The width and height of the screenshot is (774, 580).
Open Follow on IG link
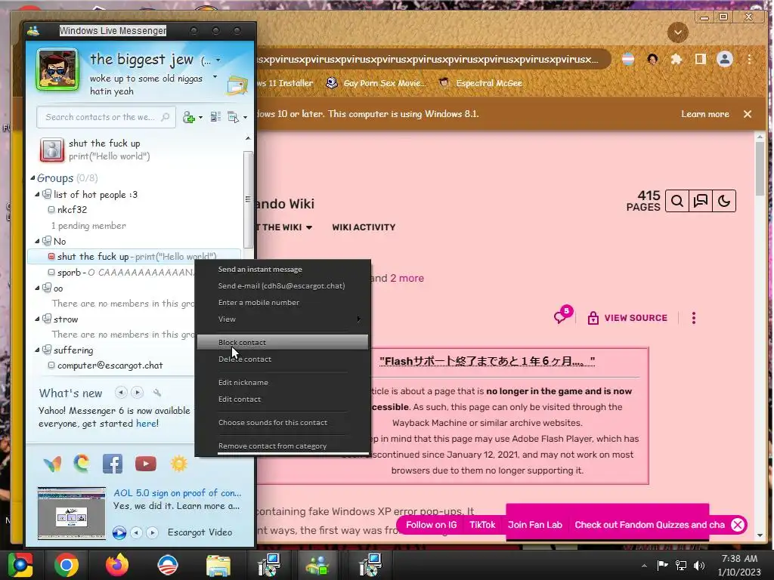point(431,525)
